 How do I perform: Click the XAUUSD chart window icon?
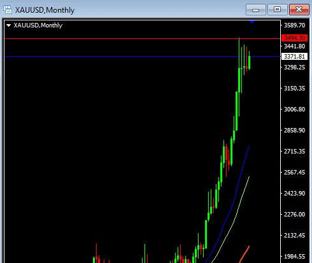point(8,10)
